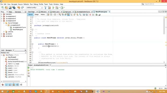The image size is (167, 93).
Task: Toggle the Show Static Members Navigator filter
Action: (10, 84)
